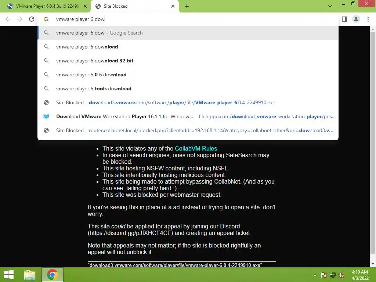Image resolution: width=376 pixels, height=282 pixels.
Task: Select 'vmware player 6 tools download' suggestion
Action: pos(188,88)
